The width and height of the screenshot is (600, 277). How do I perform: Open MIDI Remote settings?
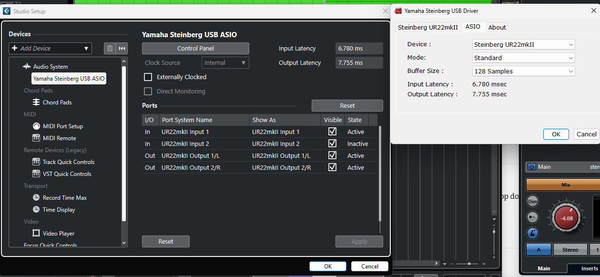pyautogui.click(x=59, y=138)
